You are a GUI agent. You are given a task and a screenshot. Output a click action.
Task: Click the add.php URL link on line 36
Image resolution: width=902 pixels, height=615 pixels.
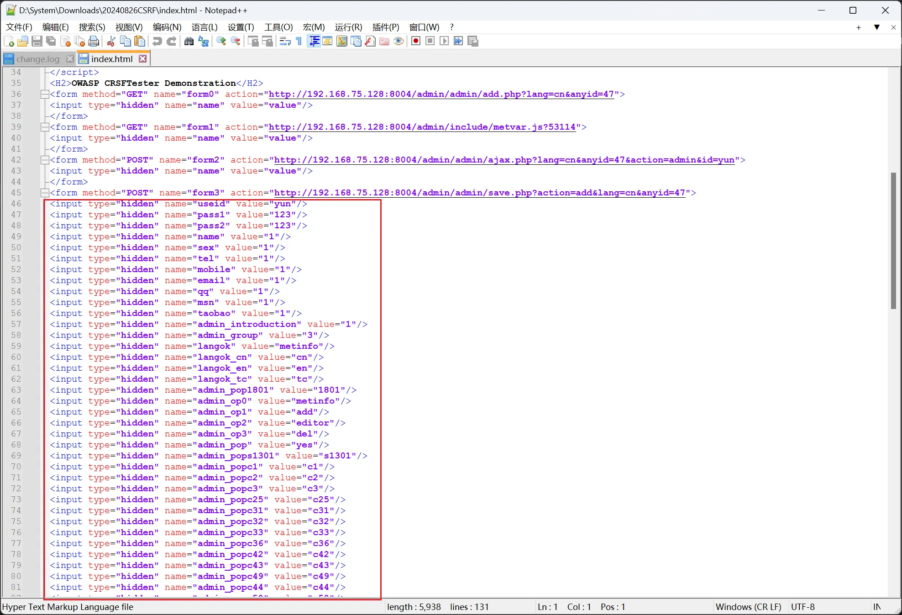click(441, 95)
